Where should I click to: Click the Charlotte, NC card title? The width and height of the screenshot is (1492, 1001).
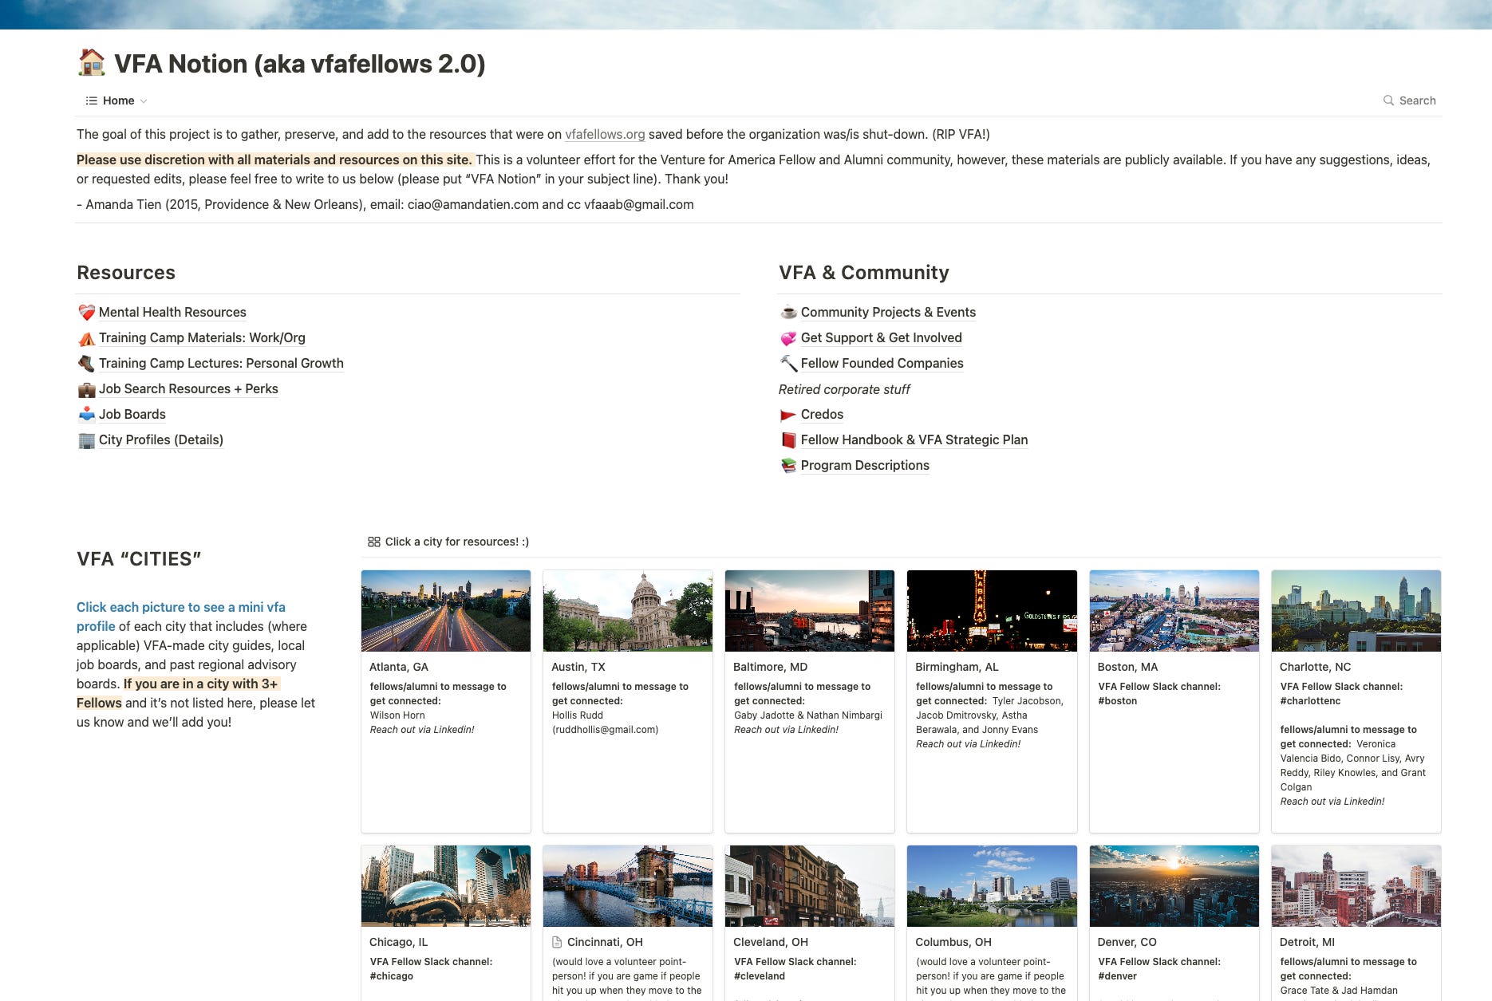click(1315, 667)
